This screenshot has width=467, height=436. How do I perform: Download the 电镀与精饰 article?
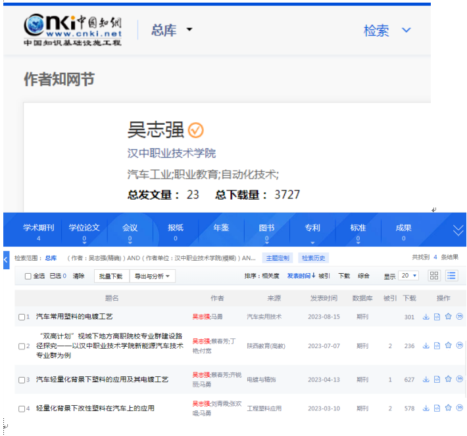(x=426, y=379)
